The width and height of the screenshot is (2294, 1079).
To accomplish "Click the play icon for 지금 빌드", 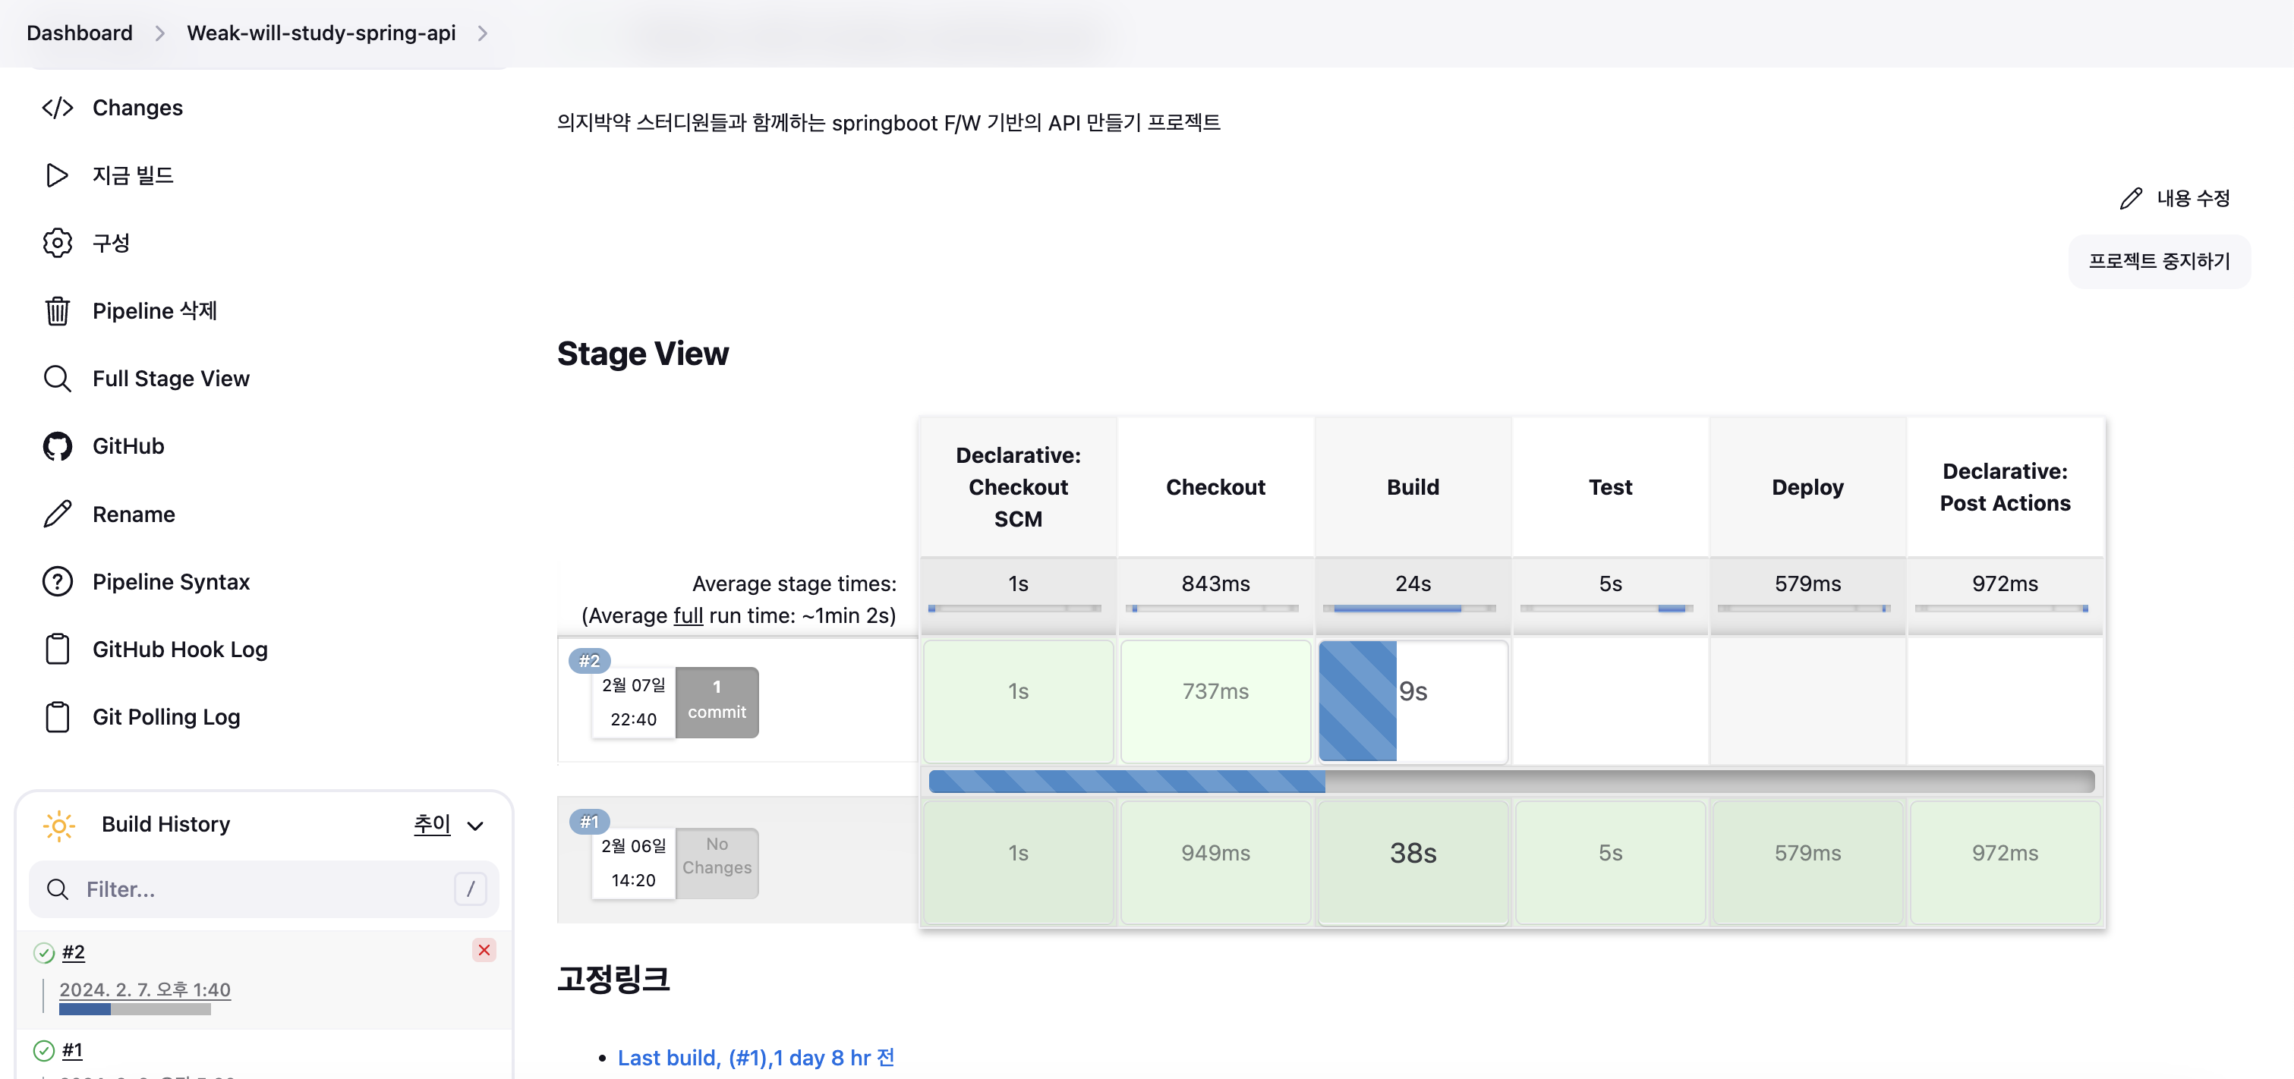I will coord(58,175).
